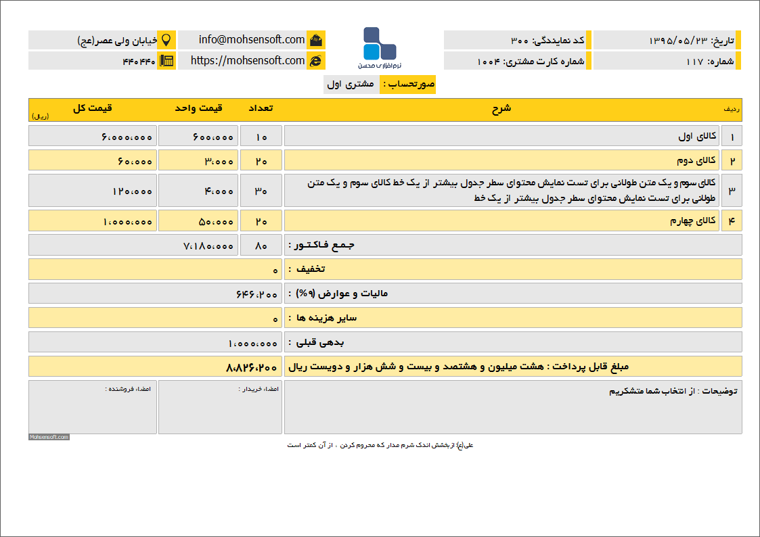The image size is (760, 537).
Task: Click the امضاء خریدار signature box
Action: pos(220,406)
